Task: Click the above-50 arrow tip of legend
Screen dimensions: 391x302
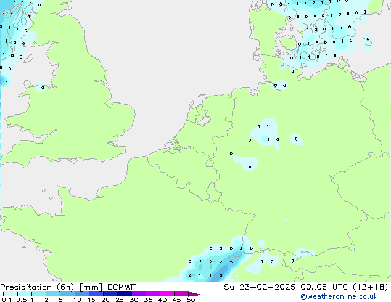Action: coord(196,294)
